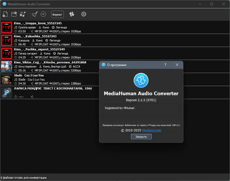Viewport: 230px width, 181px height.
Task: Click album cover of Kino_-_Pachka_sigaret track
Action: 7,53
